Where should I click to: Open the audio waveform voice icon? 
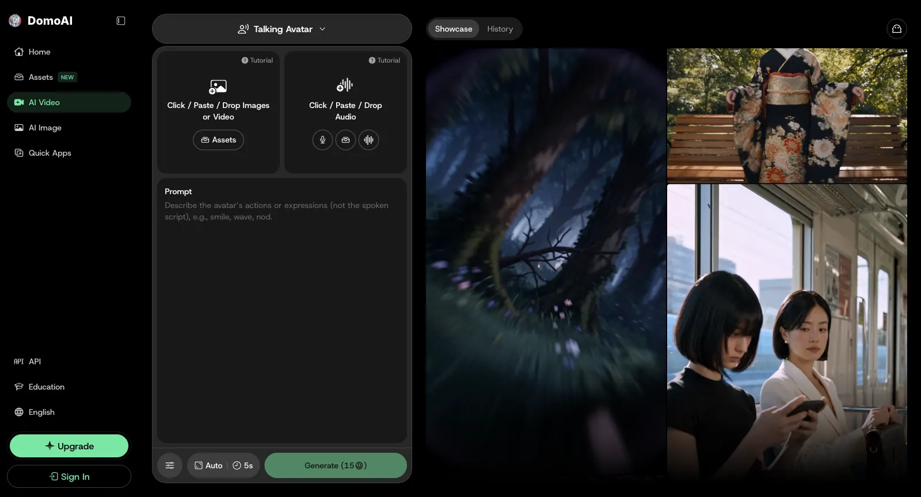(368, 140)
